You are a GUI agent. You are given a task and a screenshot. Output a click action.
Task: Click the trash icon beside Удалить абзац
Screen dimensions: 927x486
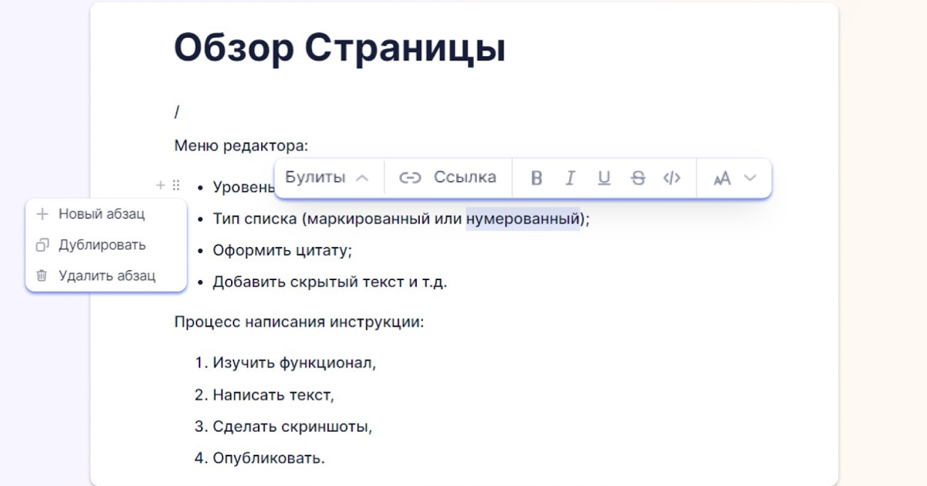pos(41,276)
